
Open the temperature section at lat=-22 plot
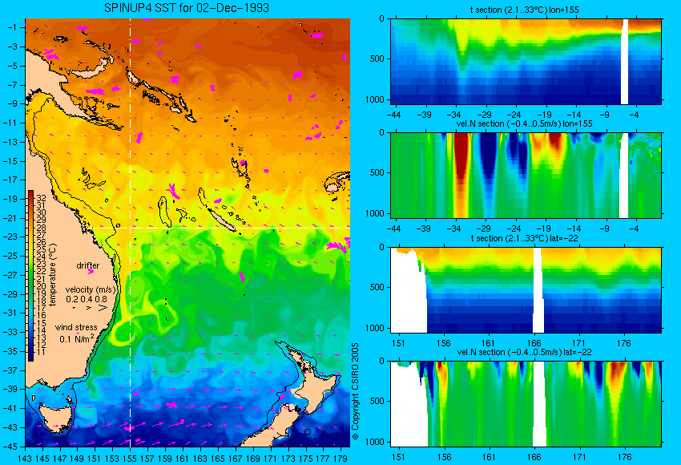click(526, 290)
